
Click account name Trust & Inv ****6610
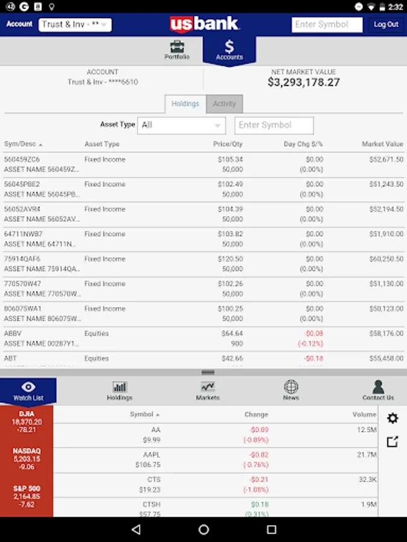click(103, 82)
